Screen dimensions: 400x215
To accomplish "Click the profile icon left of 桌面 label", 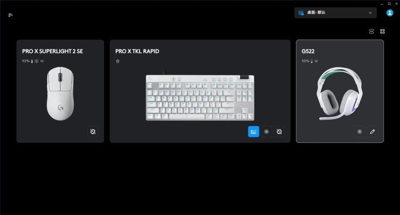I will point(301,13).
